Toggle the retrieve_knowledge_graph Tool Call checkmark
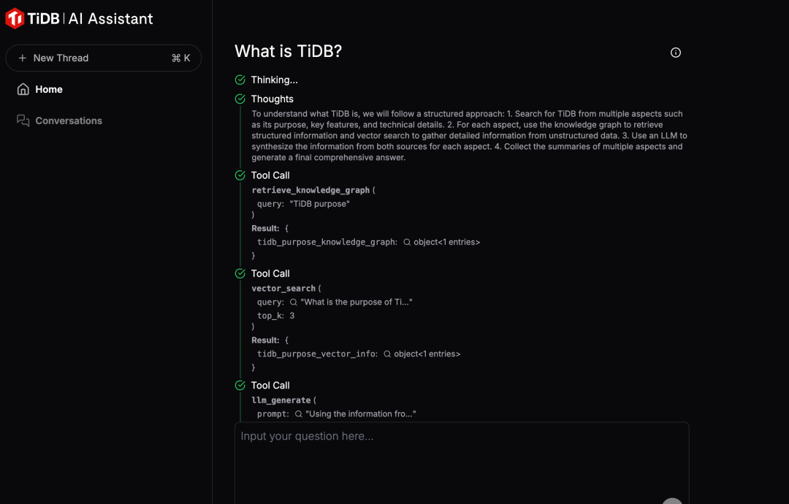The height and width of the screenshot is (504, 789). coord(240,175)
